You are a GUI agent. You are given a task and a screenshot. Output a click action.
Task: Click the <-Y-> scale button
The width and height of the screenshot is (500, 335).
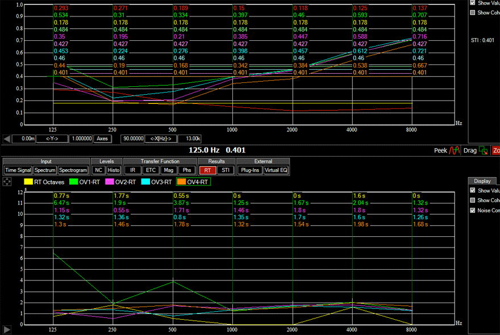point(52,139)
